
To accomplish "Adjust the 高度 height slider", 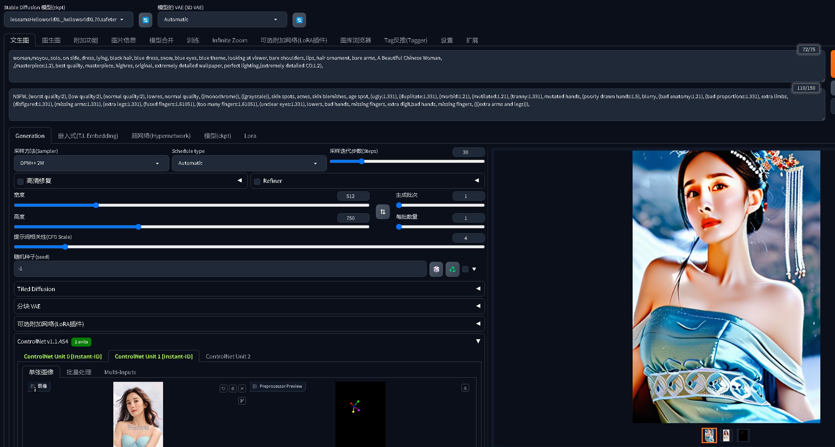I will click(x=192, y=227).
